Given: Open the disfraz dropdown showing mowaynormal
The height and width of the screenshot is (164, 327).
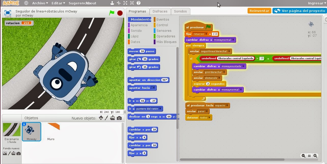Looking at the screenshot, I should pyautogui.click(x=234, y=40).
